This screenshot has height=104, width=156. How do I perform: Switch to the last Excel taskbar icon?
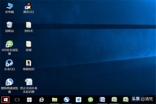126,99
